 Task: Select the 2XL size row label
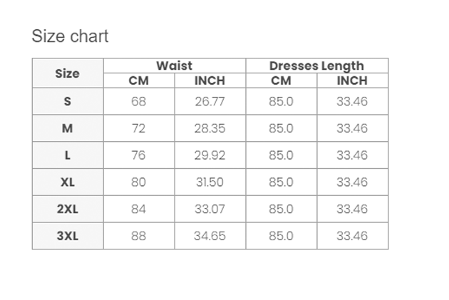point(67,209)
